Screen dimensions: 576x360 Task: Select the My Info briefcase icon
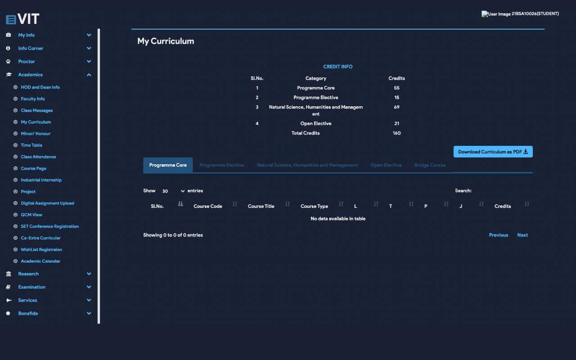click(x=8, y=35)
